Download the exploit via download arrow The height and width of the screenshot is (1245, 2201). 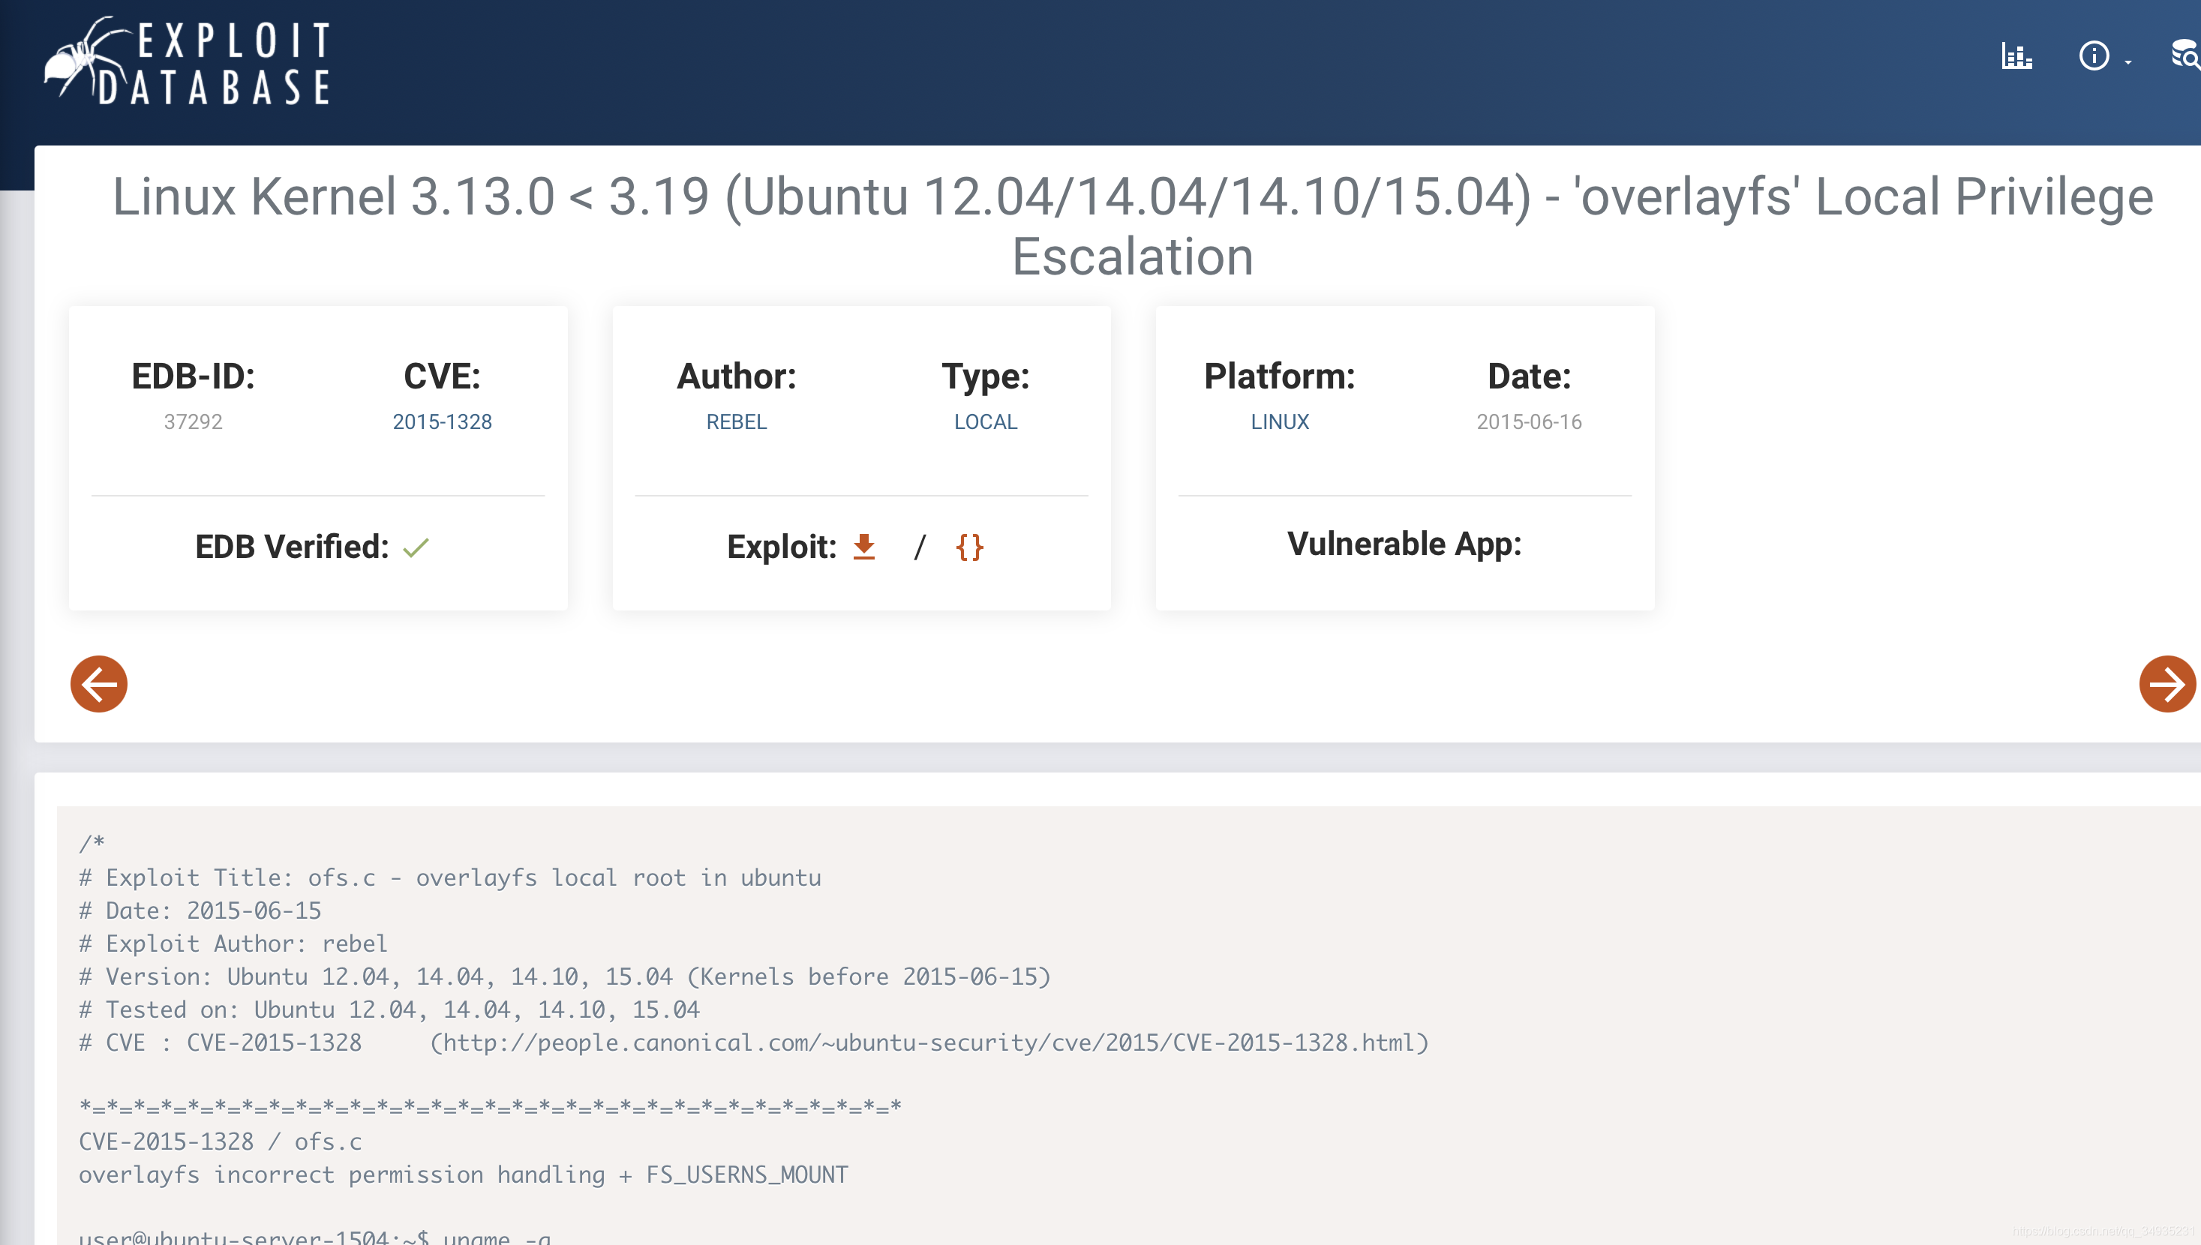click(863, 547)
